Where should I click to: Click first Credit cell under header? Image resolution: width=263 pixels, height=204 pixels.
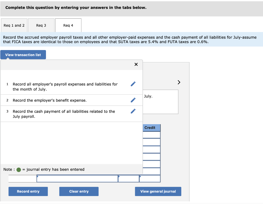[x=152, y=135]
